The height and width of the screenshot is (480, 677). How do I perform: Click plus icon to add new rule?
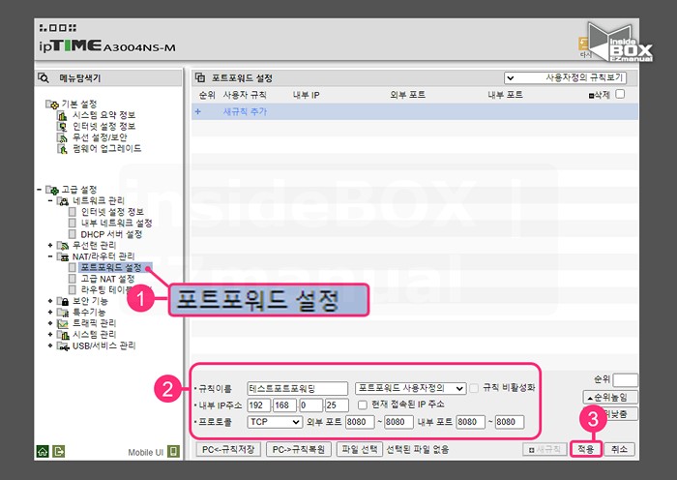coord(198,111)
